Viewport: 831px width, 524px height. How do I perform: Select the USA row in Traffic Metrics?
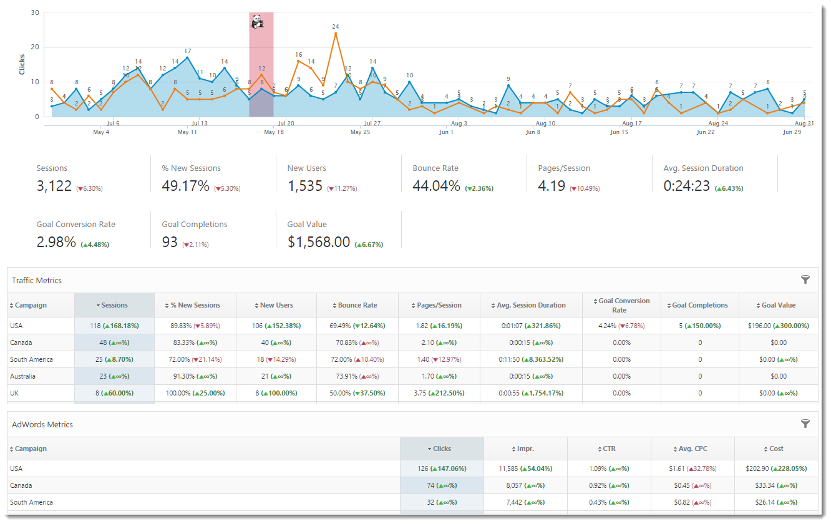pyautogui.click(x=17, y=326)
